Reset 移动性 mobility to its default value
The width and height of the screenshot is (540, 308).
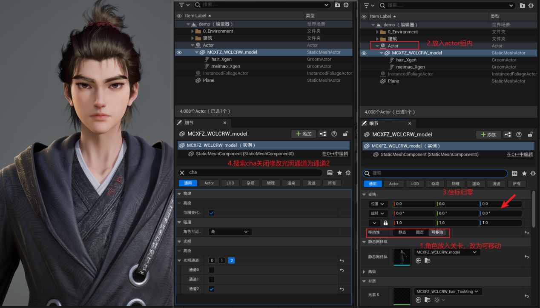(x=526, y=233)
